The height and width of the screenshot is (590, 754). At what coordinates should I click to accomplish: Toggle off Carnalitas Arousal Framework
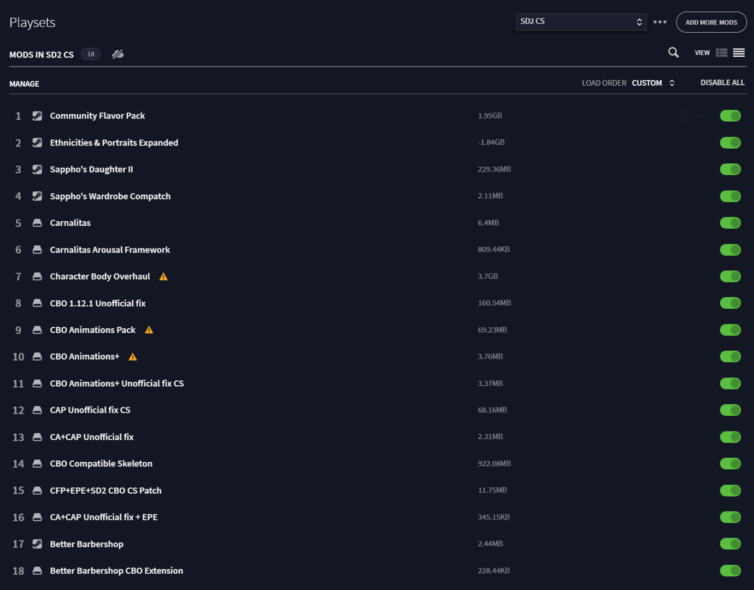[731, 250]
